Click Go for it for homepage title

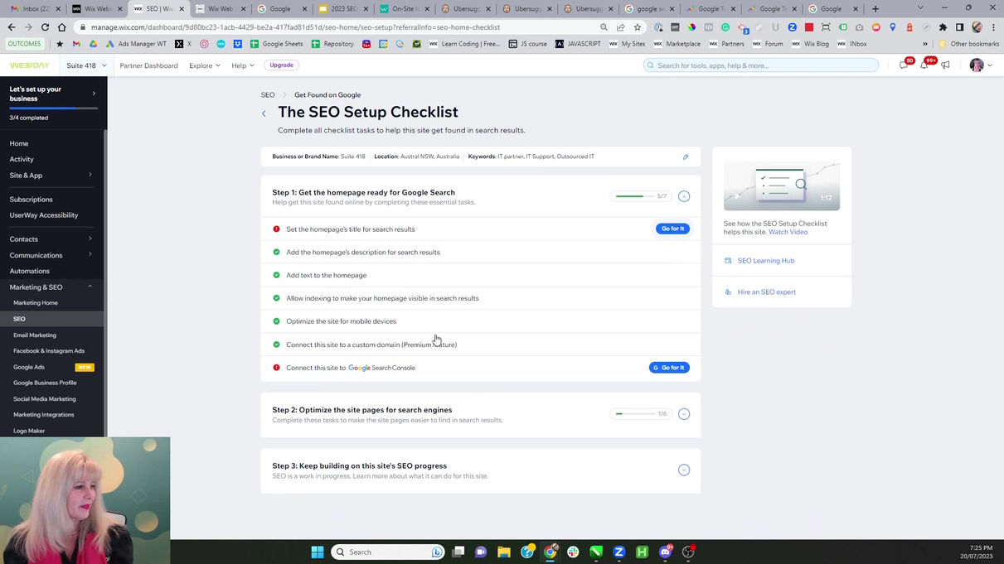click(672, 229)
